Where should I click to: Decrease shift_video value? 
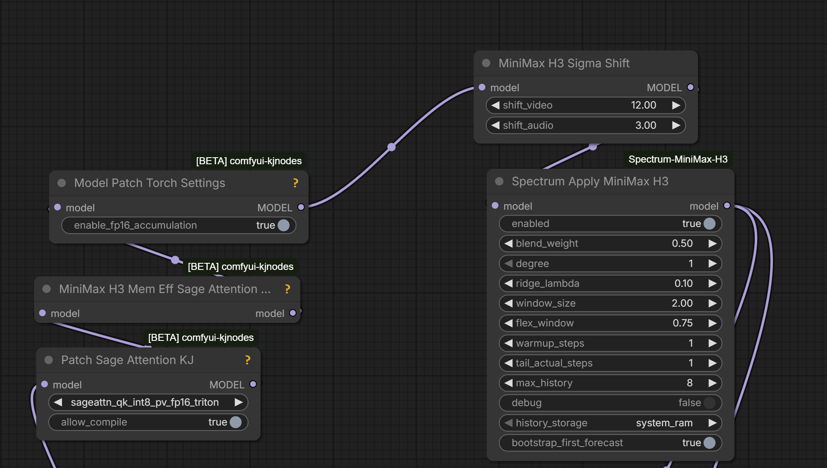click(495, 105)
